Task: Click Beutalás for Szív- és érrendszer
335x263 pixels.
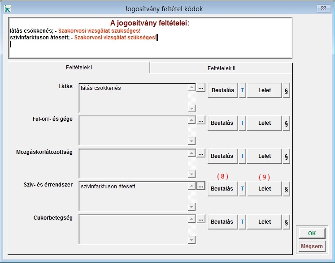Action: pos(222,189)
